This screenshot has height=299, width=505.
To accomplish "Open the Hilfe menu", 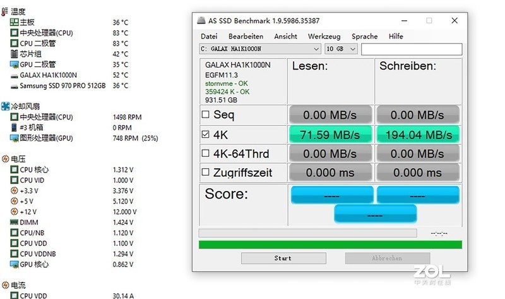I will [x=396, y=37].
